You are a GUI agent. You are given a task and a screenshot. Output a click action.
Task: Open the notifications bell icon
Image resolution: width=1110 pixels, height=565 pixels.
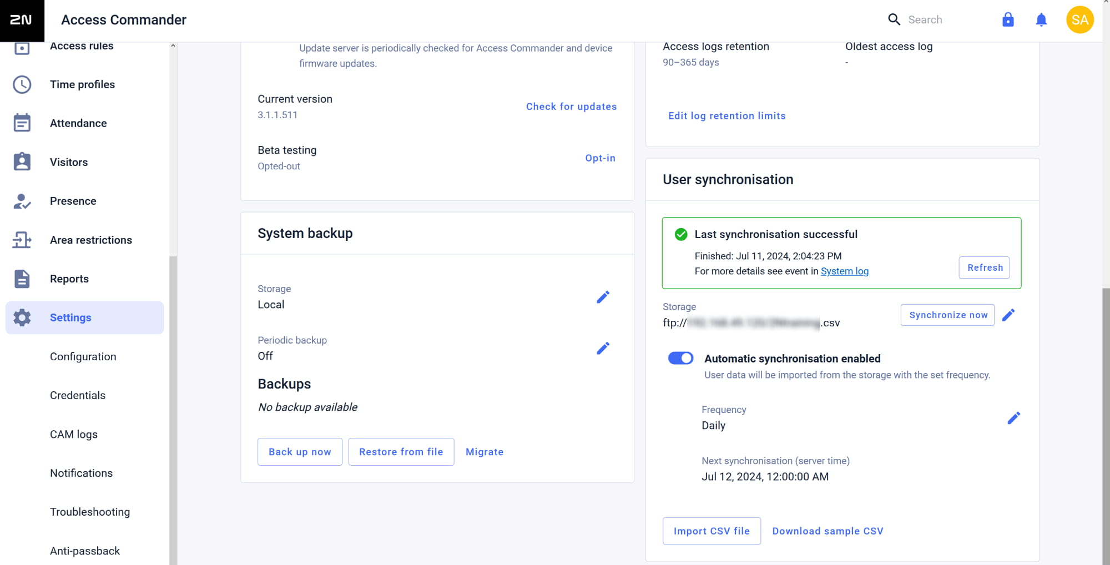(1041, 20)
